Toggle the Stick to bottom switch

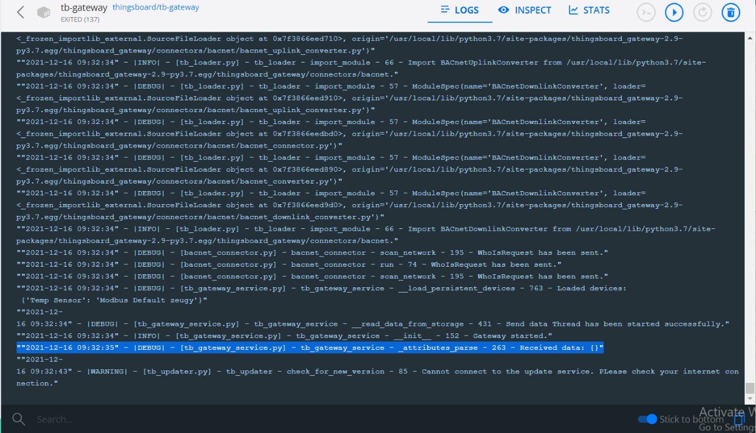(x=647, y=419)
